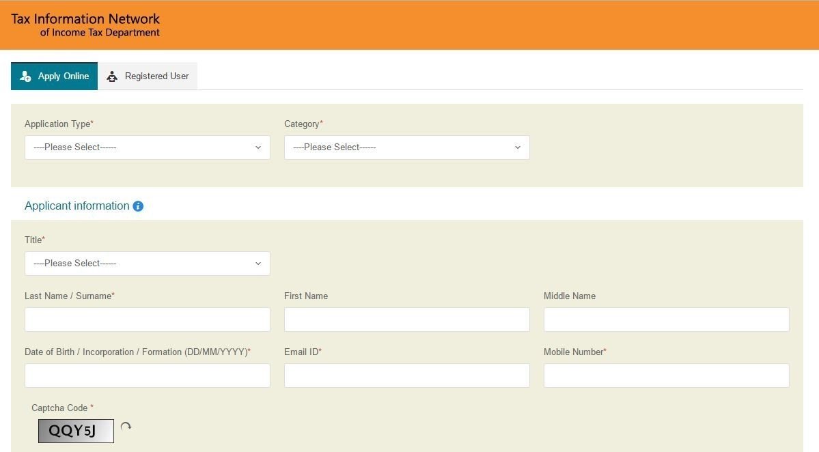Switch to the Apply Online tab

(x=55, y=76)
